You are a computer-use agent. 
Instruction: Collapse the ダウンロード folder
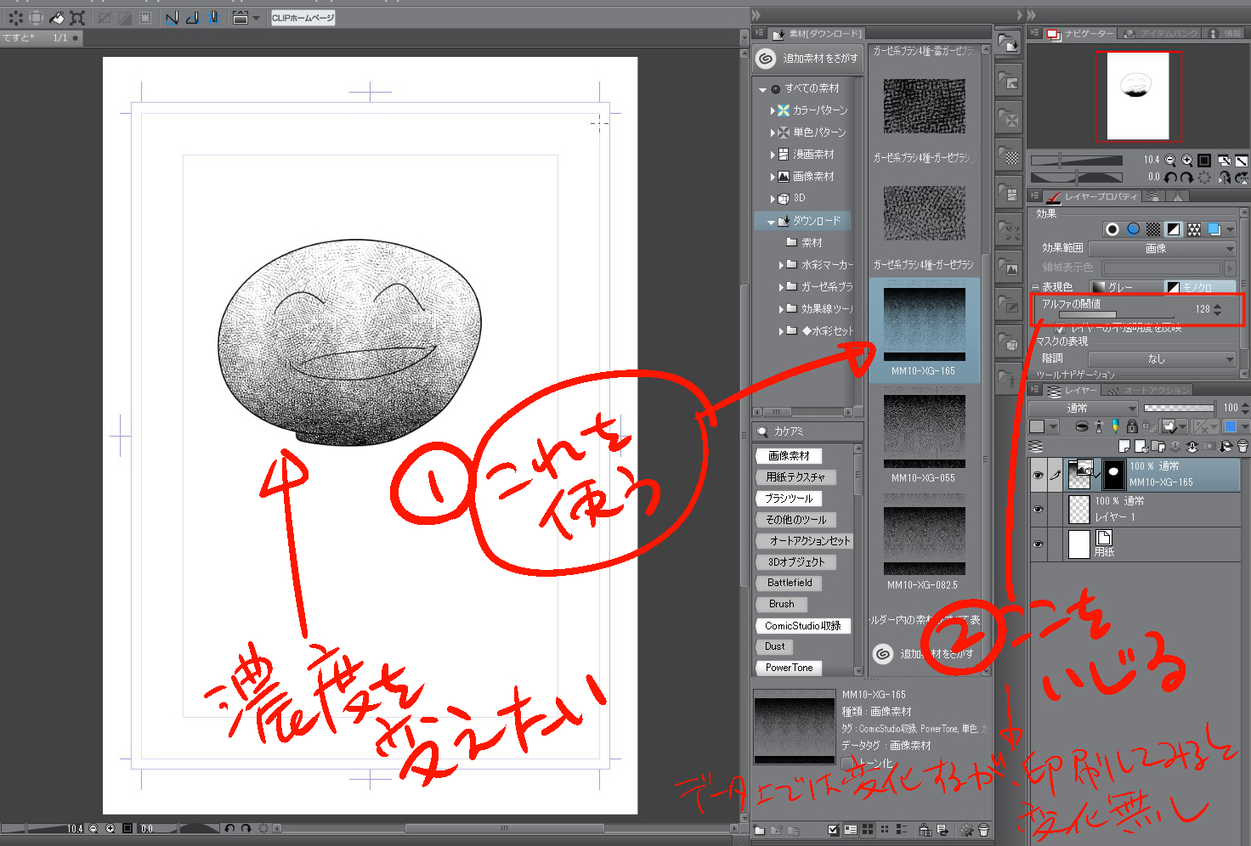(x=771, y=222)
